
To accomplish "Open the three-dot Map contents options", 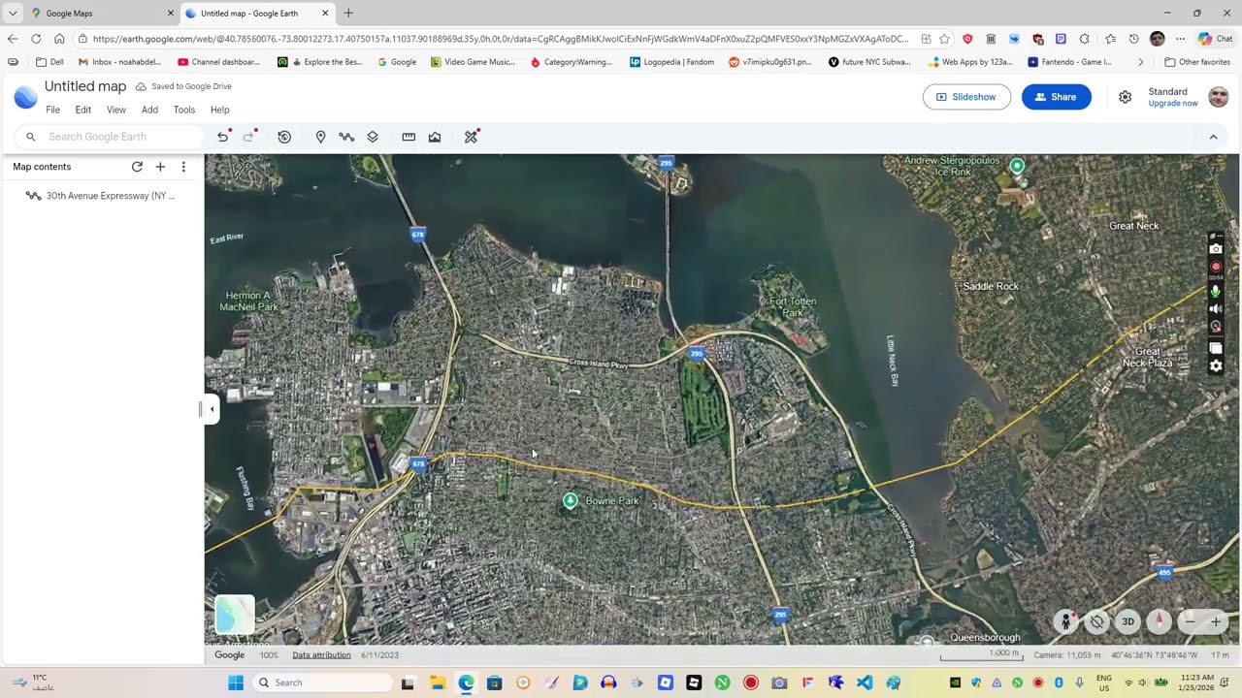I will click(x=183, y=167).
